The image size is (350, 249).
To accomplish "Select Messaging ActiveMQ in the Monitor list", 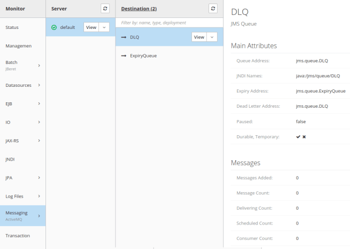I will coord(23,216).
